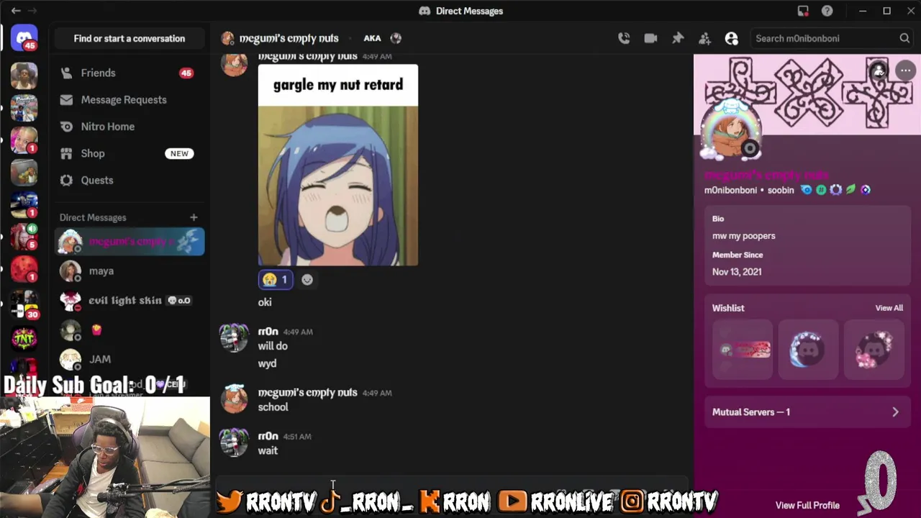Open the gargle my nut meme image

coord(337,165)
